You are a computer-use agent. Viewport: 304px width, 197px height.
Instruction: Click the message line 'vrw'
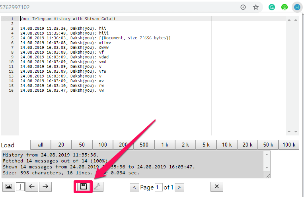63,71
